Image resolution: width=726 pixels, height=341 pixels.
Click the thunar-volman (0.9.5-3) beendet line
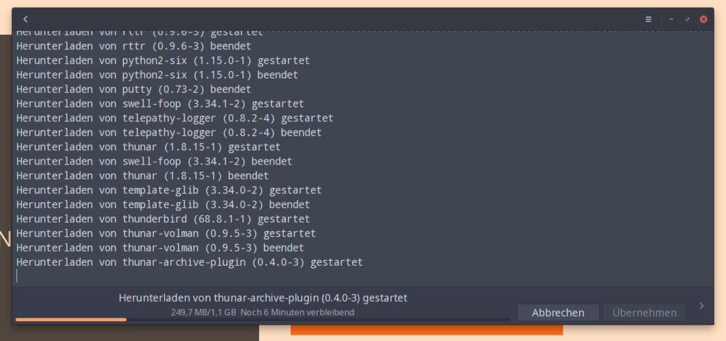point(160,247)
